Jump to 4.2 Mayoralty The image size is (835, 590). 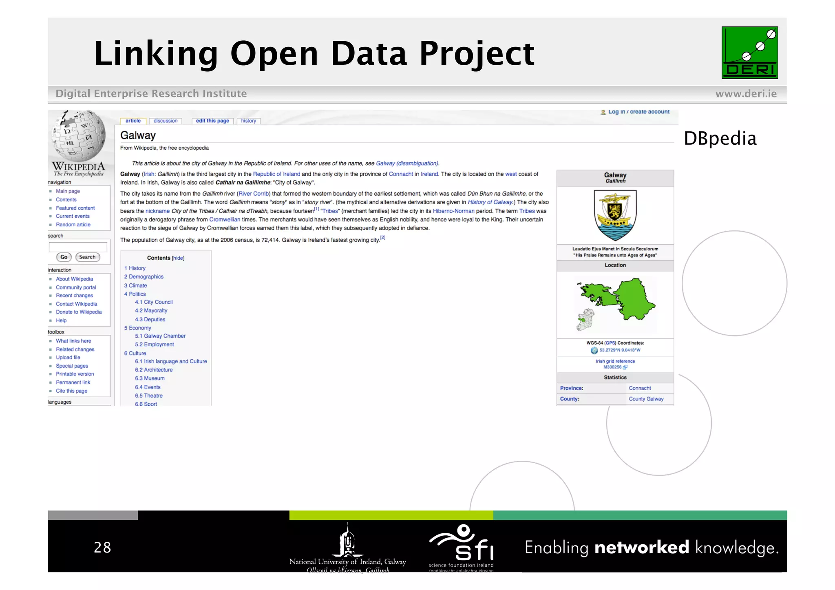(x=151, y=311)
